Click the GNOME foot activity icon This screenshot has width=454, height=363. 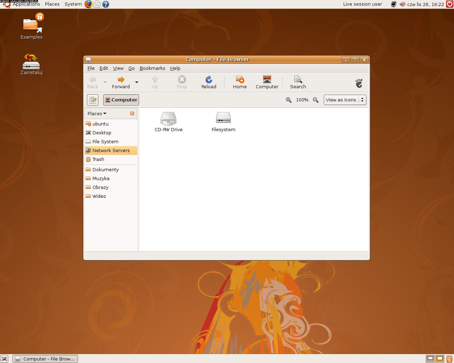(x=359, y=83)
